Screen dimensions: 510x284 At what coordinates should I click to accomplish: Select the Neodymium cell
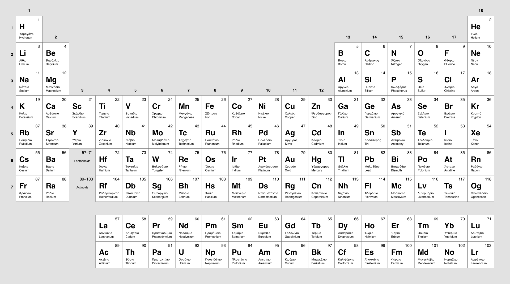point(189,228)
